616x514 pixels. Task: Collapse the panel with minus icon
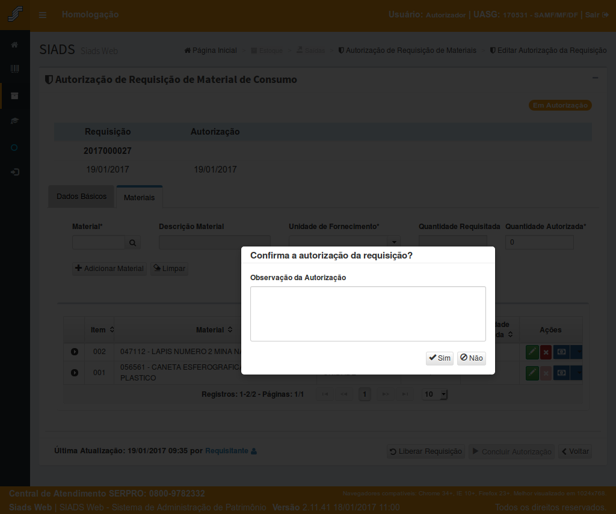(x=595, y=78)
